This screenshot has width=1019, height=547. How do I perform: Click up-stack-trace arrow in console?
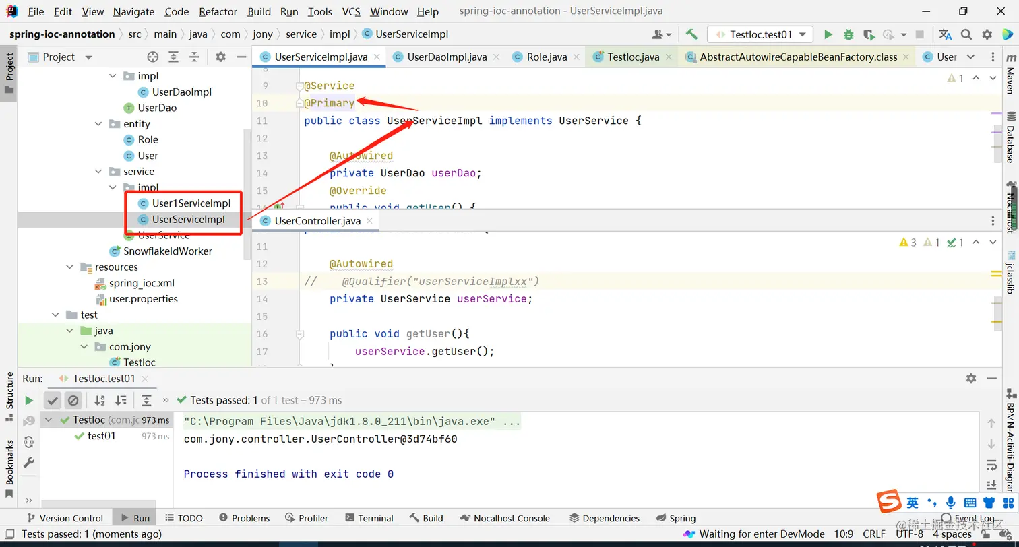point(991,424)
